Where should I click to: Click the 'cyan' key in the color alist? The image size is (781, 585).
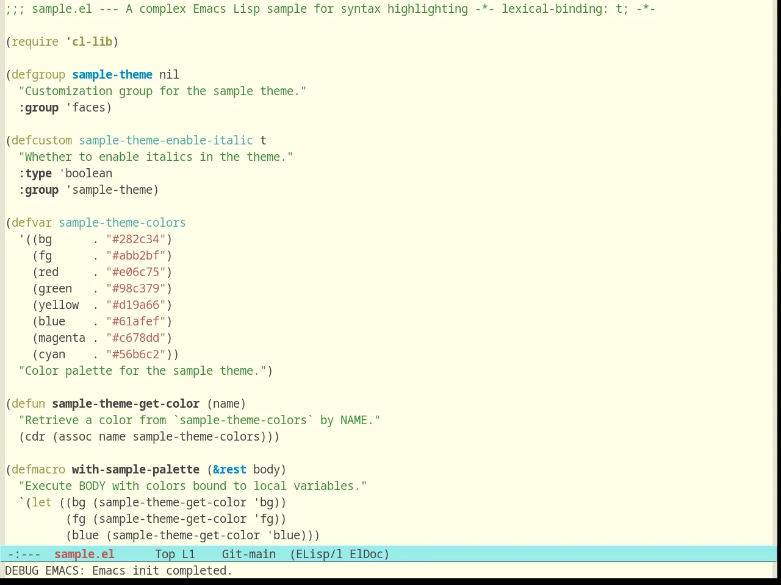click(x=52, y=354)
